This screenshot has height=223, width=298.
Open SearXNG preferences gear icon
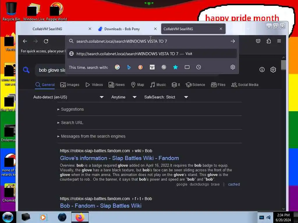point(273,70)
